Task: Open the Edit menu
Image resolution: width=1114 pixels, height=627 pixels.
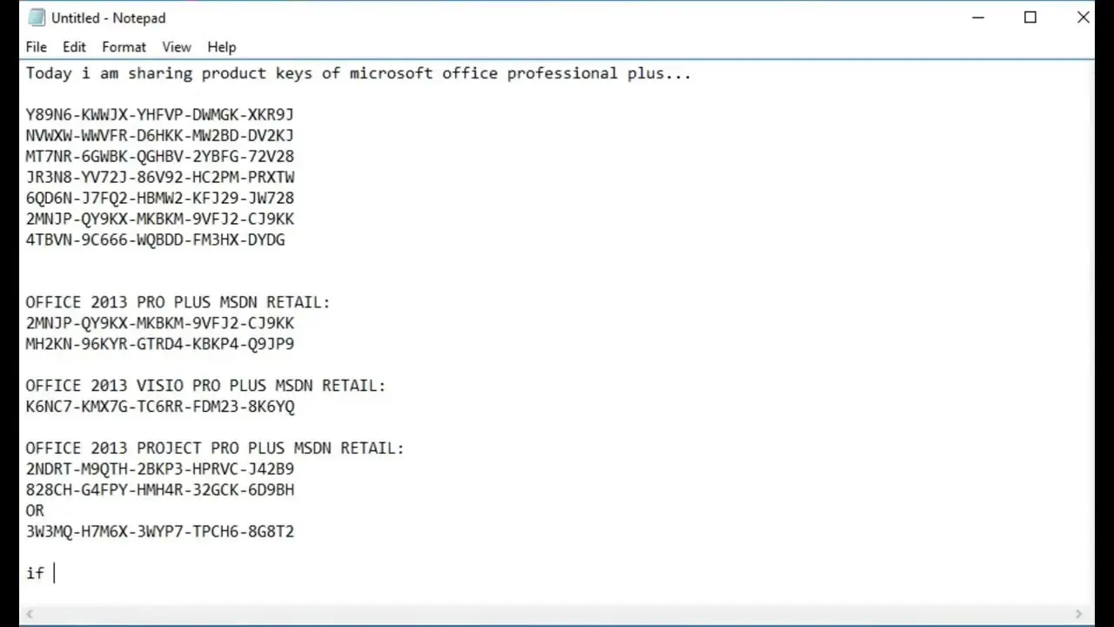Action: pos(74,47)
